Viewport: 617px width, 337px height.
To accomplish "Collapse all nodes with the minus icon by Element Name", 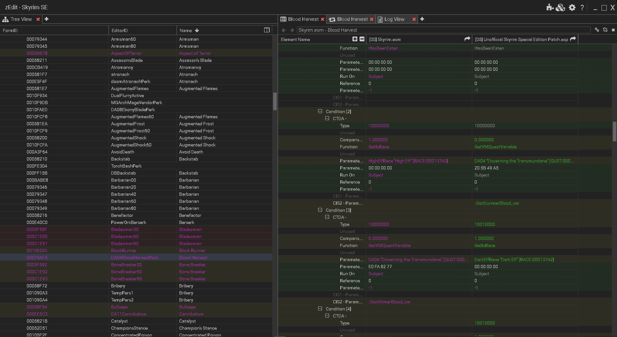I will 362,39.
